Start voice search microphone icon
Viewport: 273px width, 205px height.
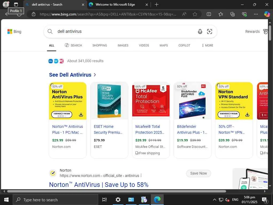click(x=200, y=31)
